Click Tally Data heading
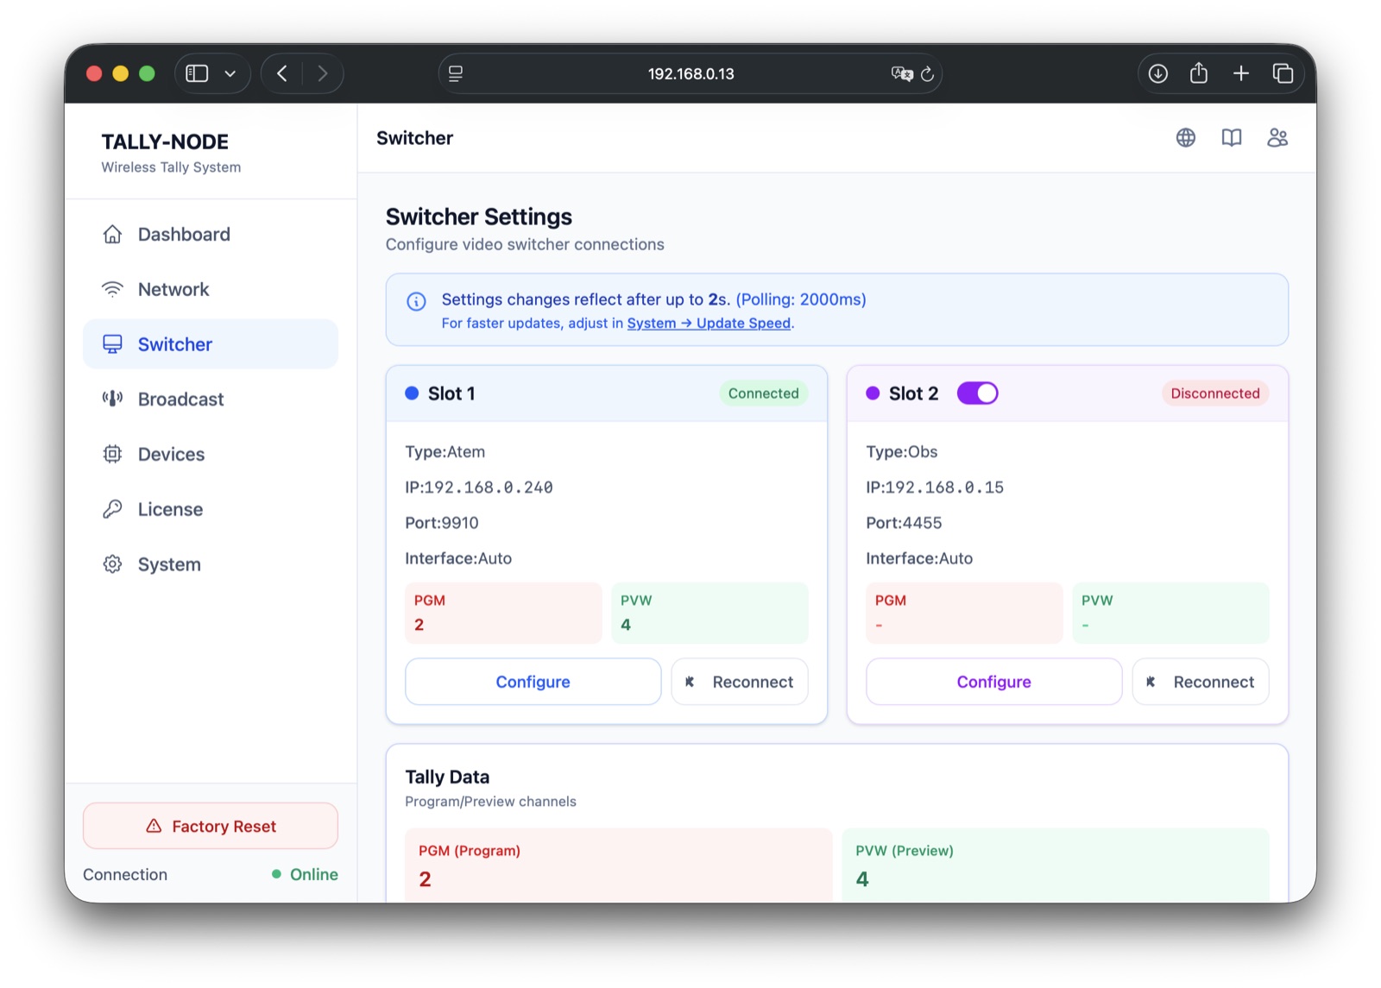 (x=447, y=777)
